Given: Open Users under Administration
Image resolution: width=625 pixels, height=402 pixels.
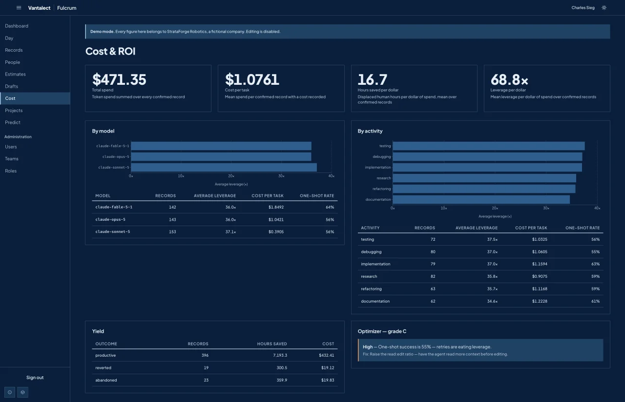Looking at the screenshot, I should 35,147.
